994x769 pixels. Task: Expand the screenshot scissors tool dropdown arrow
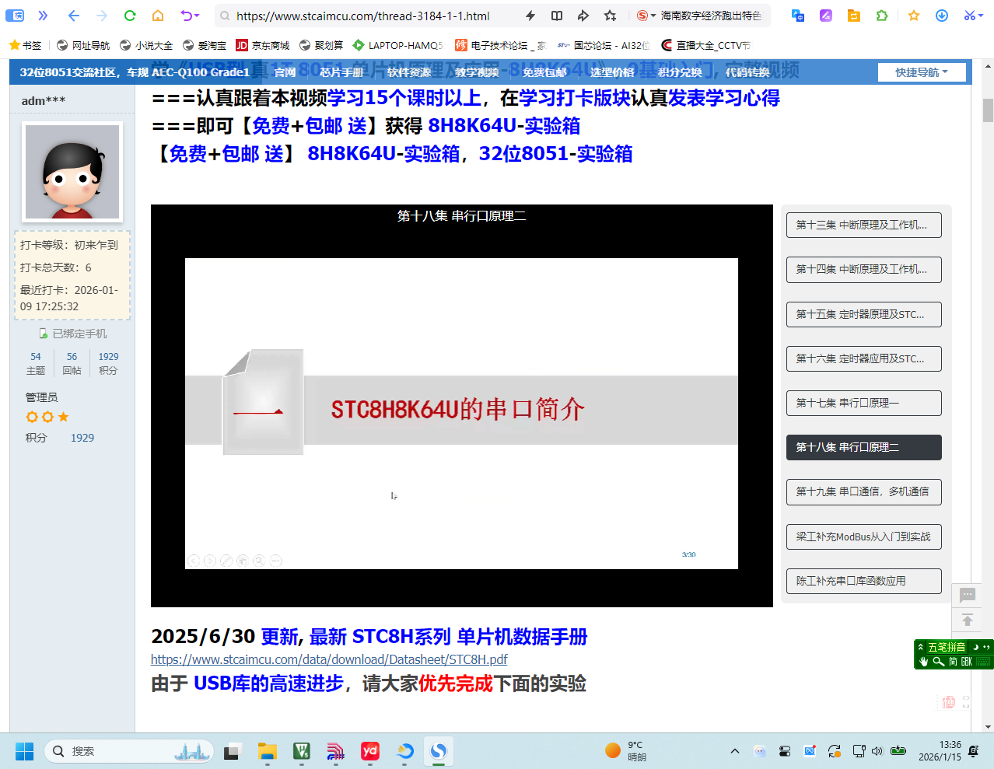point(982,16)
